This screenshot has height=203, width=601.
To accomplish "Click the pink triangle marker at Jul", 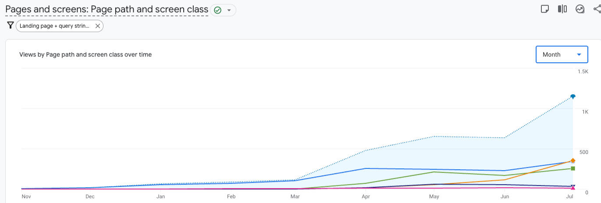I will (x=573, y=188).
